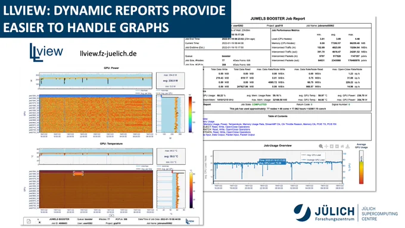Viewport: 405px width, 228px height.
Task: Click the LLview logo beside the URL
Action: click(46, 52)
